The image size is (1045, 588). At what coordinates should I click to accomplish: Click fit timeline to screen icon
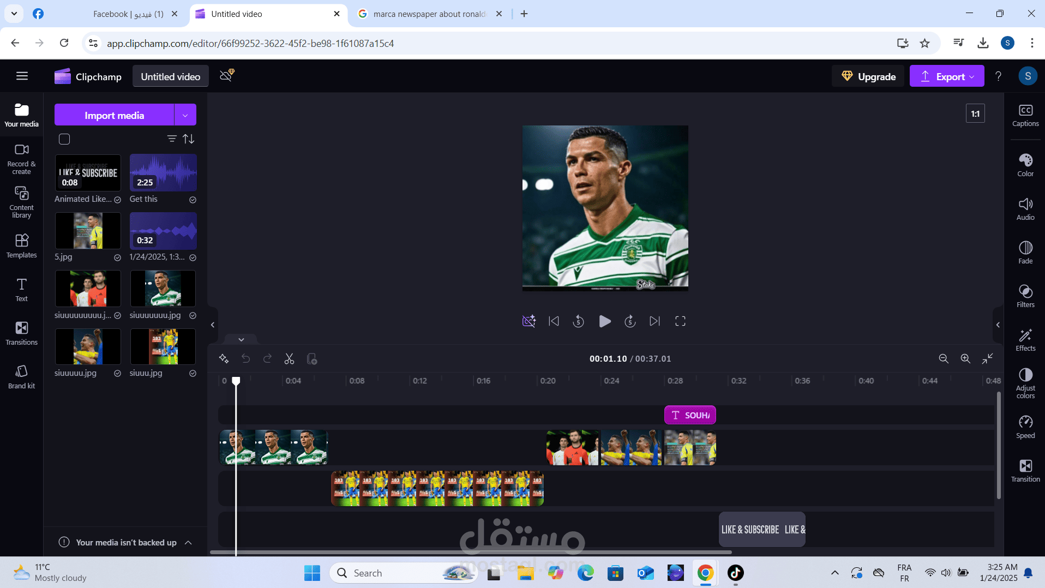987,358
